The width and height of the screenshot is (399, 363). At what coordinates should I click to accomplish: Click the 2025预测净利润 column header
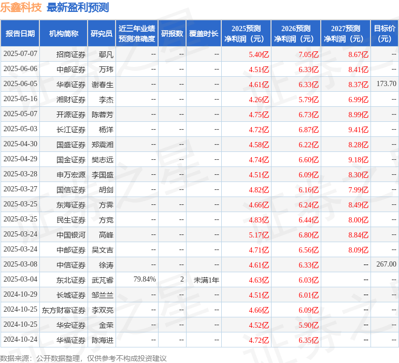[x=246, y=34]
